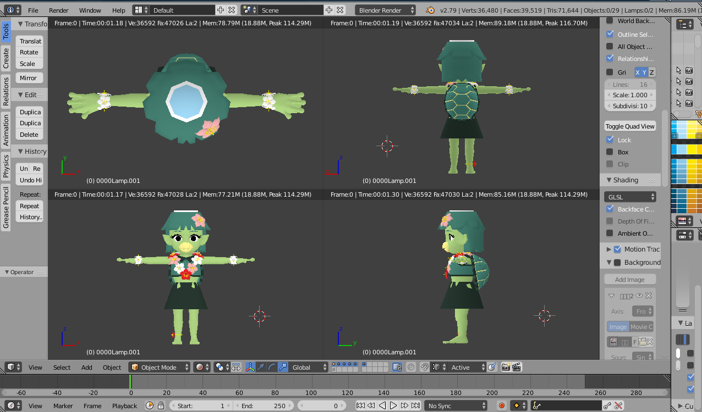Delete the current Scene with X icon
This screenshot has width=702, height=412.
click(340, 10)
